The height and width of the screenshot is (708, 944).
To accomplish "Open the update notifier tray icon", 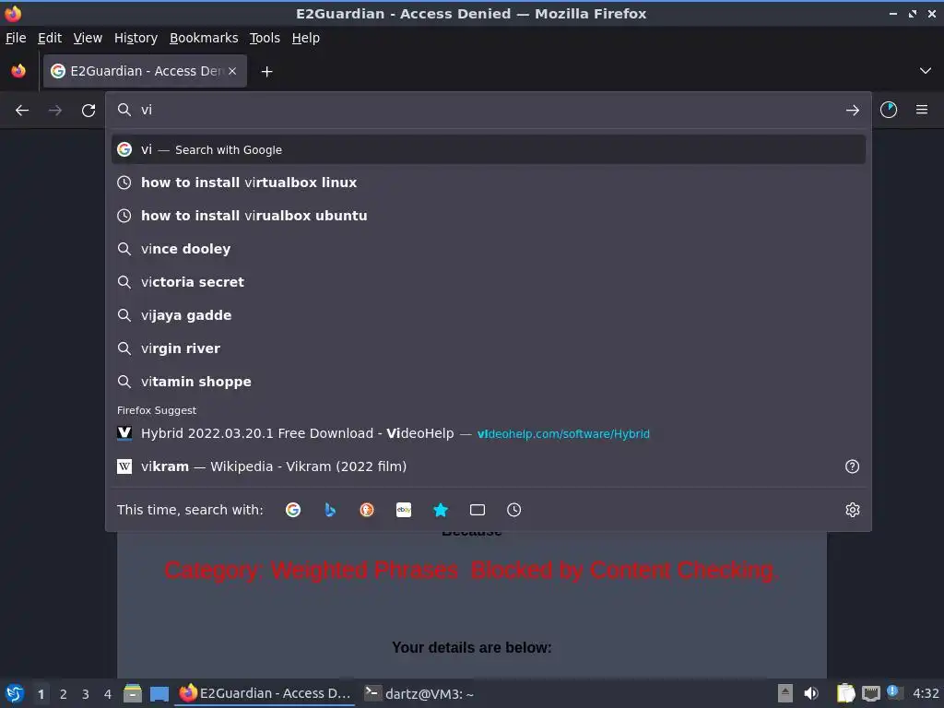I will click(x=894, y=692).
